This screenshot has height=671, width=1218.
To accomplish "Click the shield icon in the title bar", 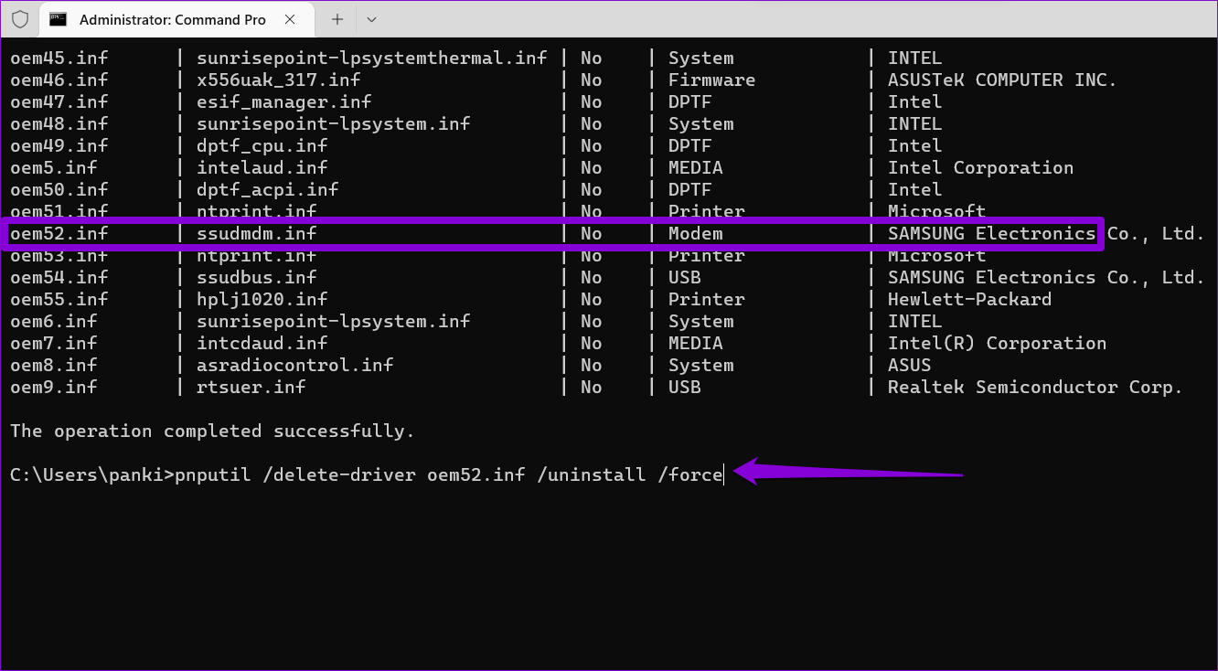I will 20,19.
